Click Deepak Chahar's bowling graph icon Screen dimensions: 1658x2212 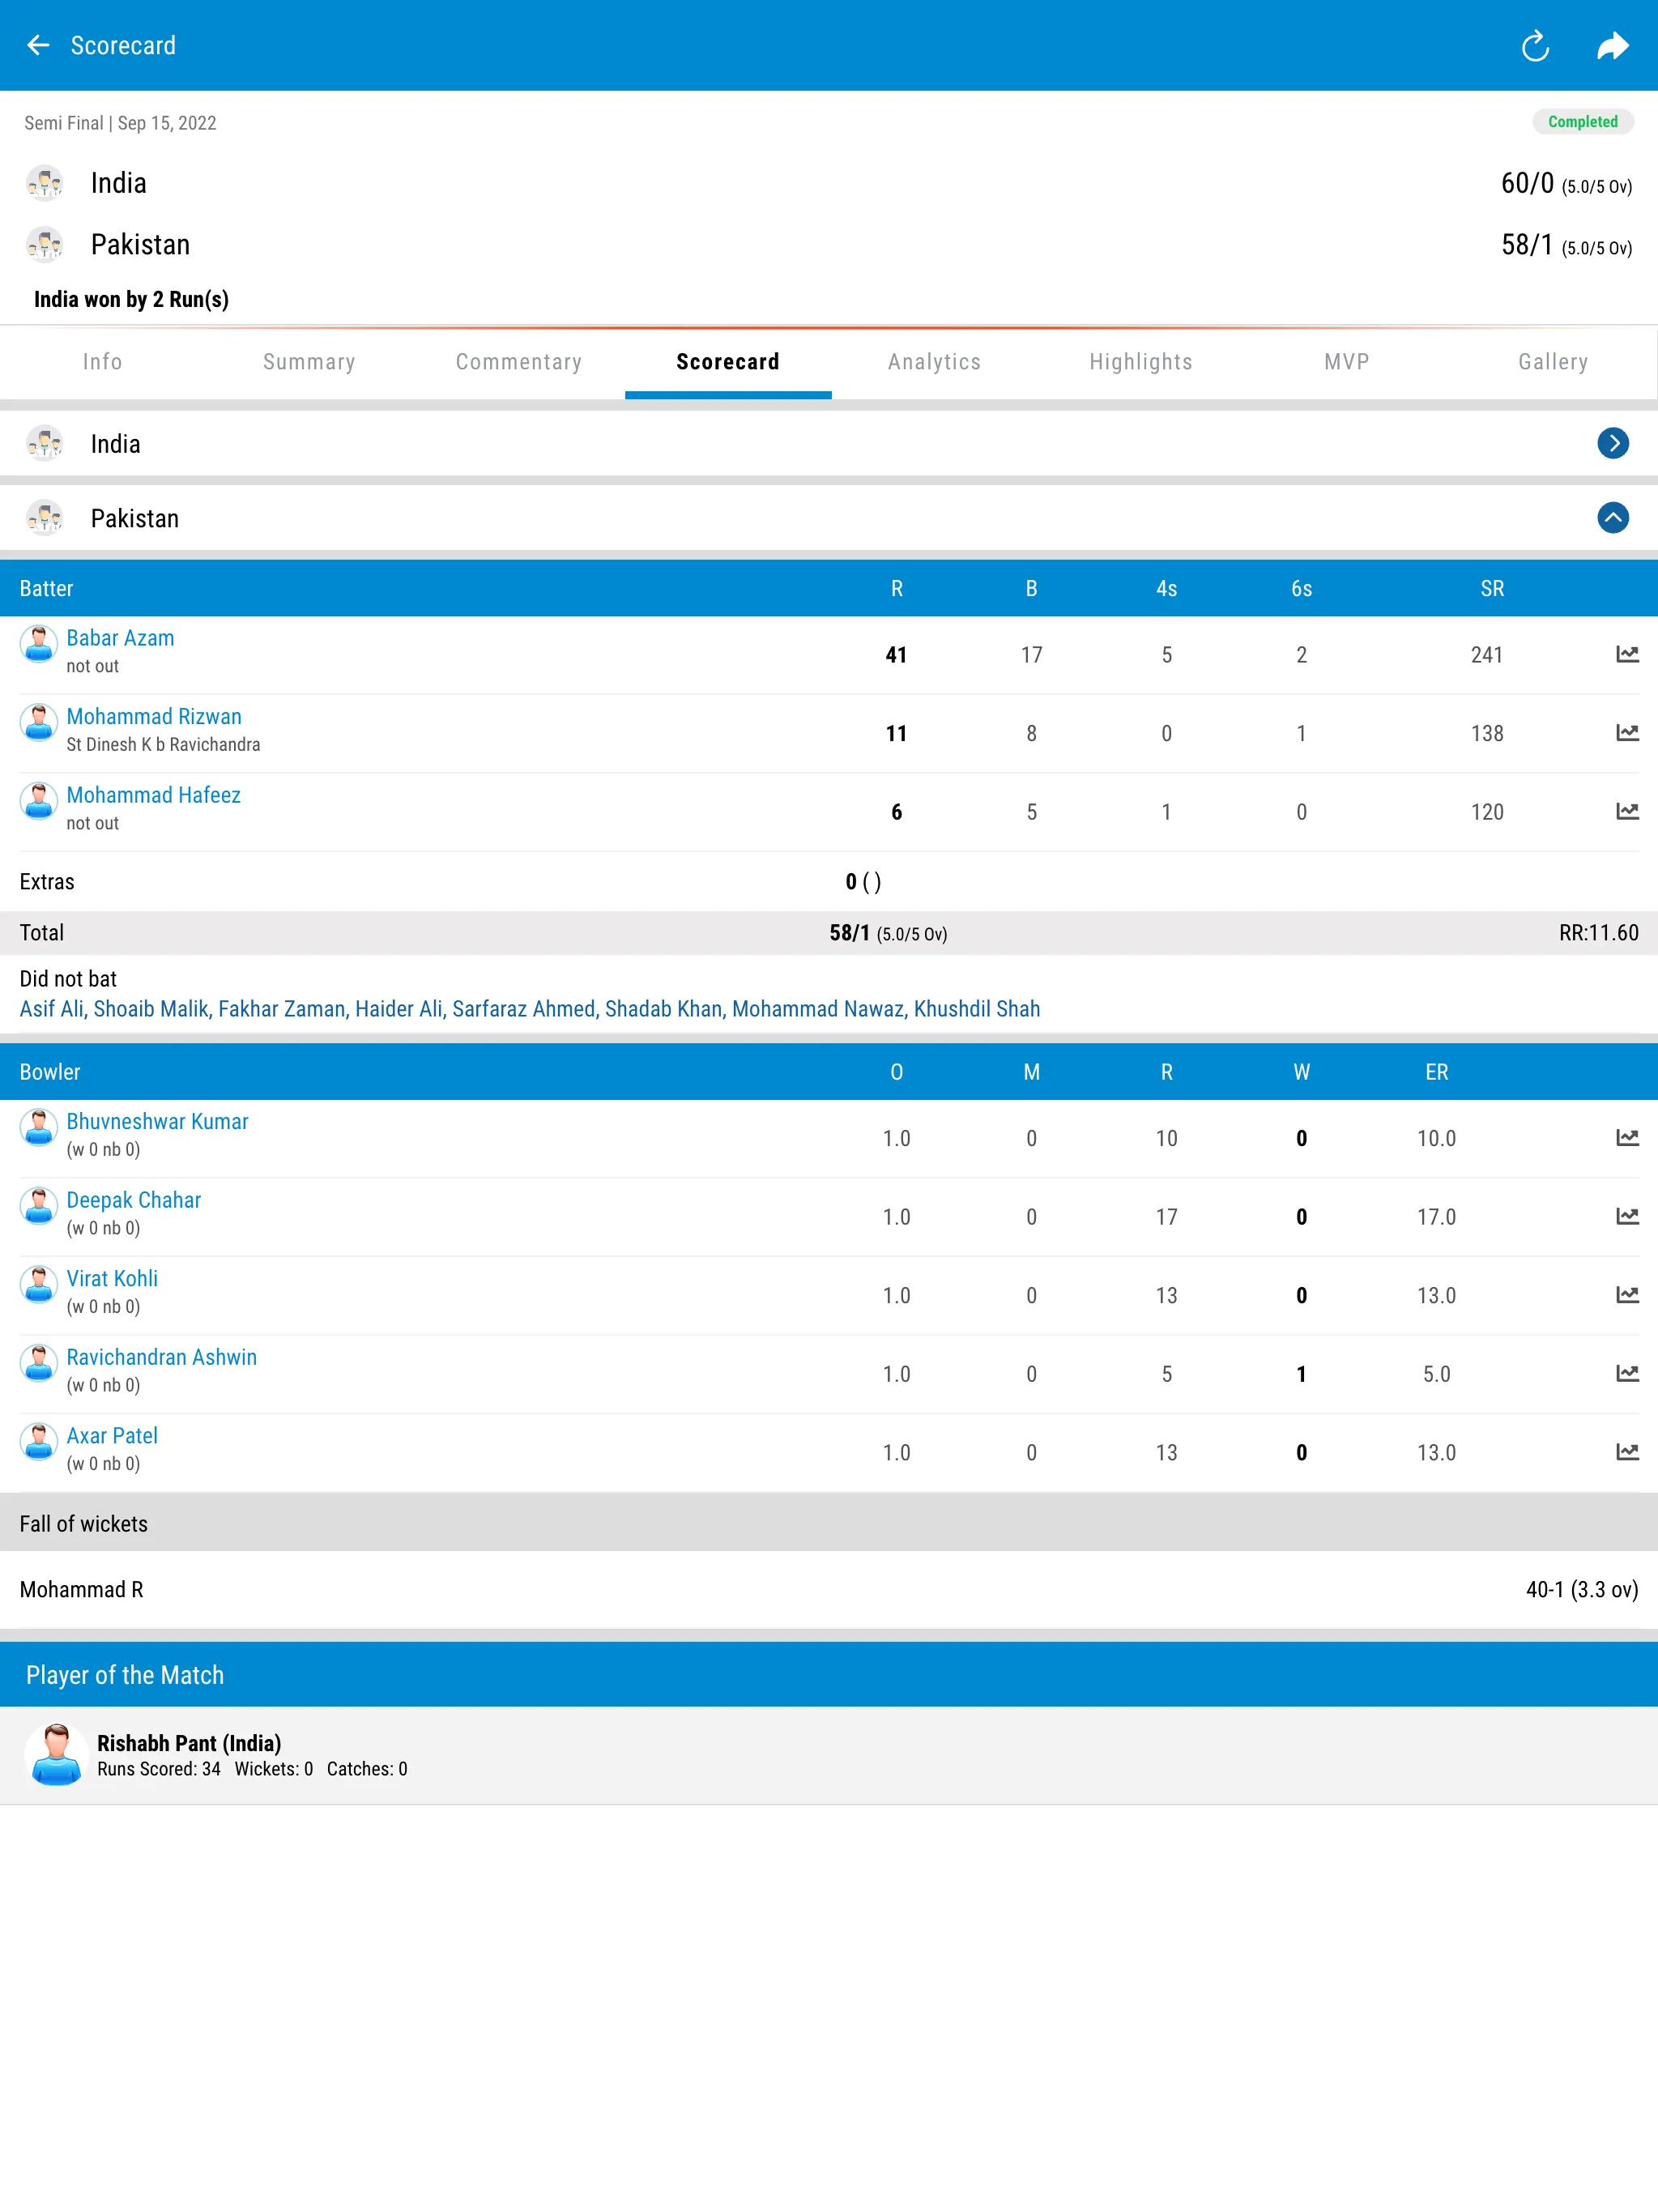pyautogui.click(x=1623, y=1216)
